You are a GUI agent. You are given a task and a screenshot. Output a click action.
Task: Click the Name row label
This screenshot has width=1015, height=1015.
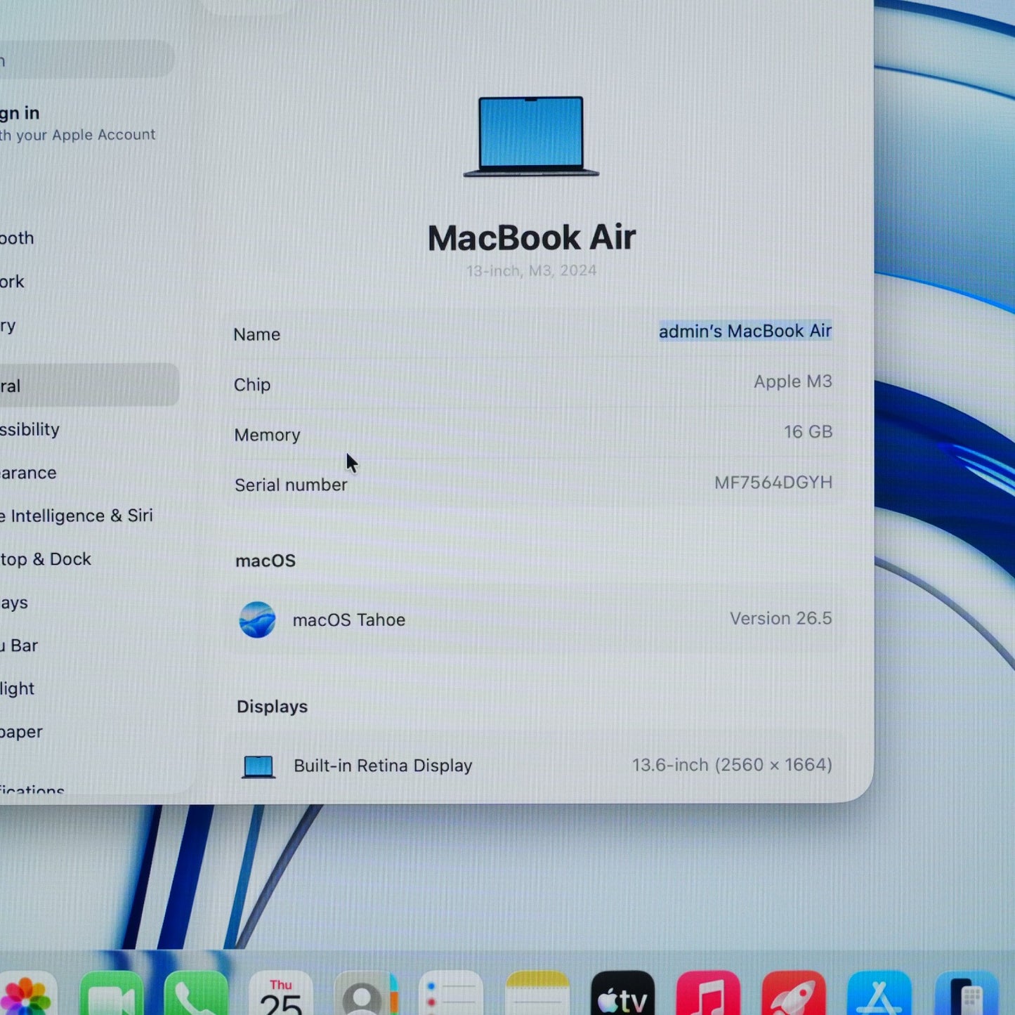tap(256, 334)
